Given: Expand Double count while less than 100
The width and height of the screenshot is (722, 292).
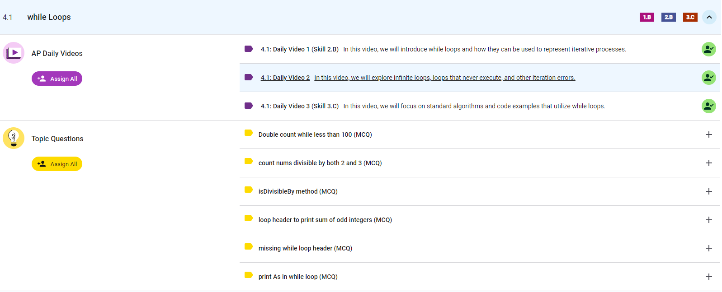Looking at the screenshot, I should click(x=708, y=134).
